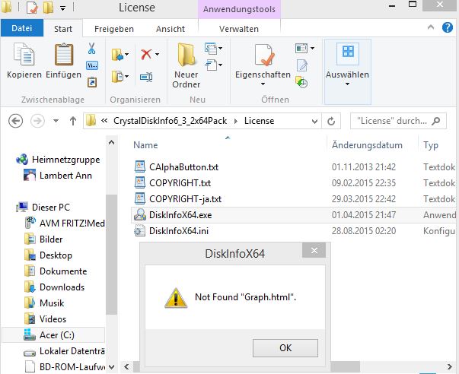Select the DiskInfoX64.exe file

pyautogui.click(x=294, y=215)
